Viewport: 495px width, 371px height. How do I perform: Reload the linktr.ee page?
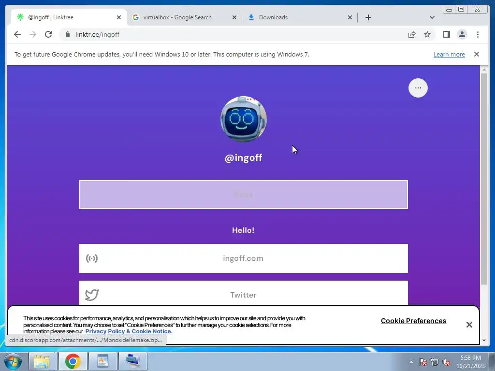point(48,34)
